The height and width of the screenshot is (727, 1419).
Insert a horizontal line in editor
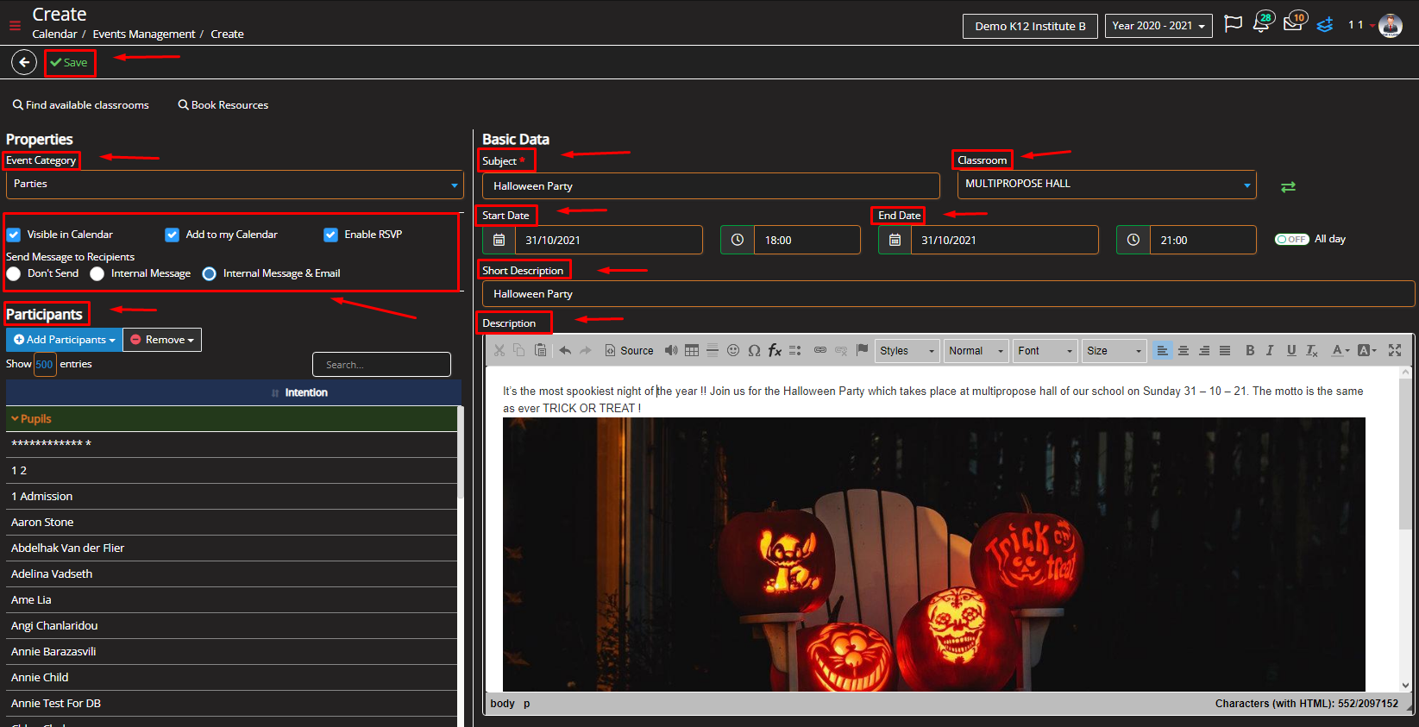click(713, 350)
